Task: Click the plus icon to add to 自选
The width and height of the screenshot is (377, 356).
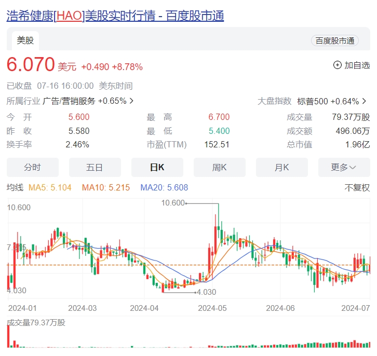Action: [x=338, y=65]
